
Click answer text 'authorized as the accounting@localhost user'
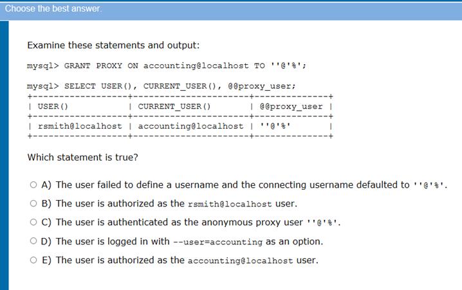(x=187, y=260)
